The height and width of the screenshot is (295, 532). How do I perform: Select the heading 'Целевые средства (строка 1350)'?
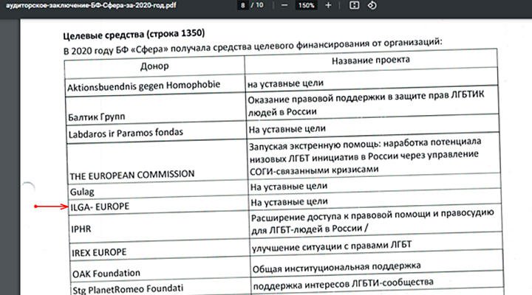134,34
